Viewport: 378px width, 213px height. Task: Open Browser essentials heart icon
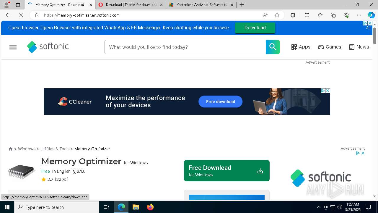[346, 15]
